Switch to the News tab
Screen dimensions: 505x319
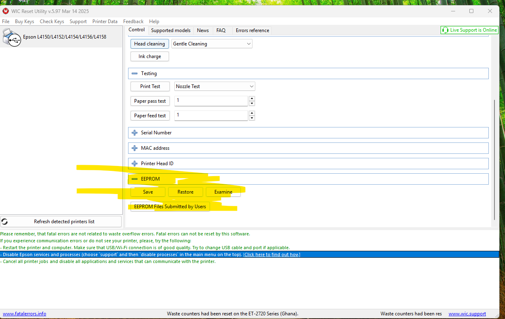point(203,30)
